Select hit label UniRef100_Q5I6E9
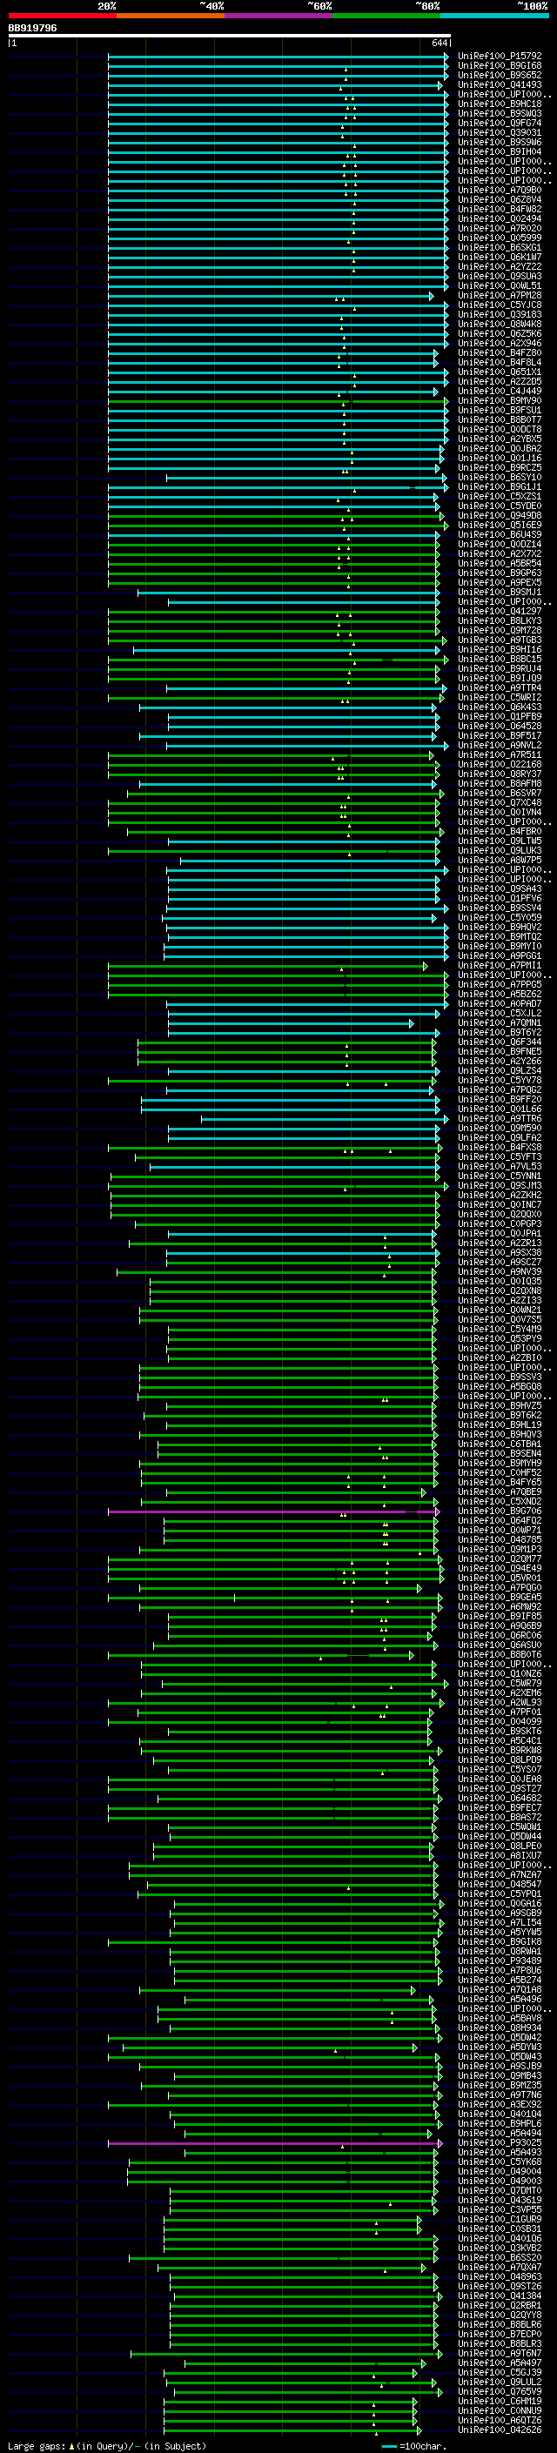This screenshot has width=557, height=2453. 500,525
